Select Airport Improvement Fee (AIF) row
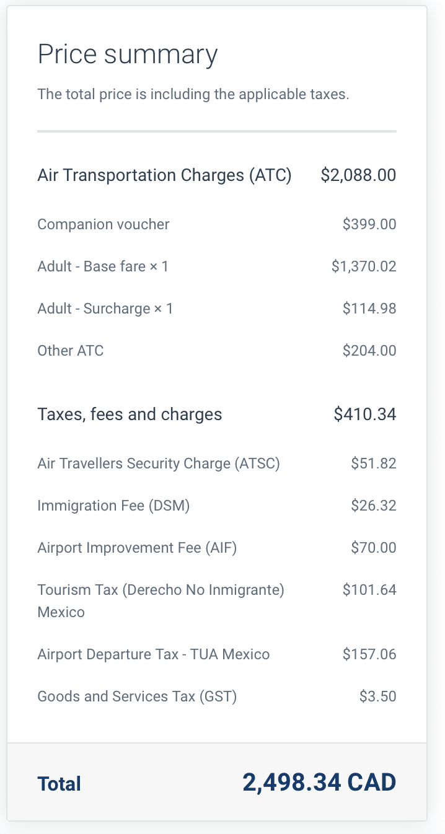Image resolution: width=445 pixels, height=834 pixels. [137, 548]
